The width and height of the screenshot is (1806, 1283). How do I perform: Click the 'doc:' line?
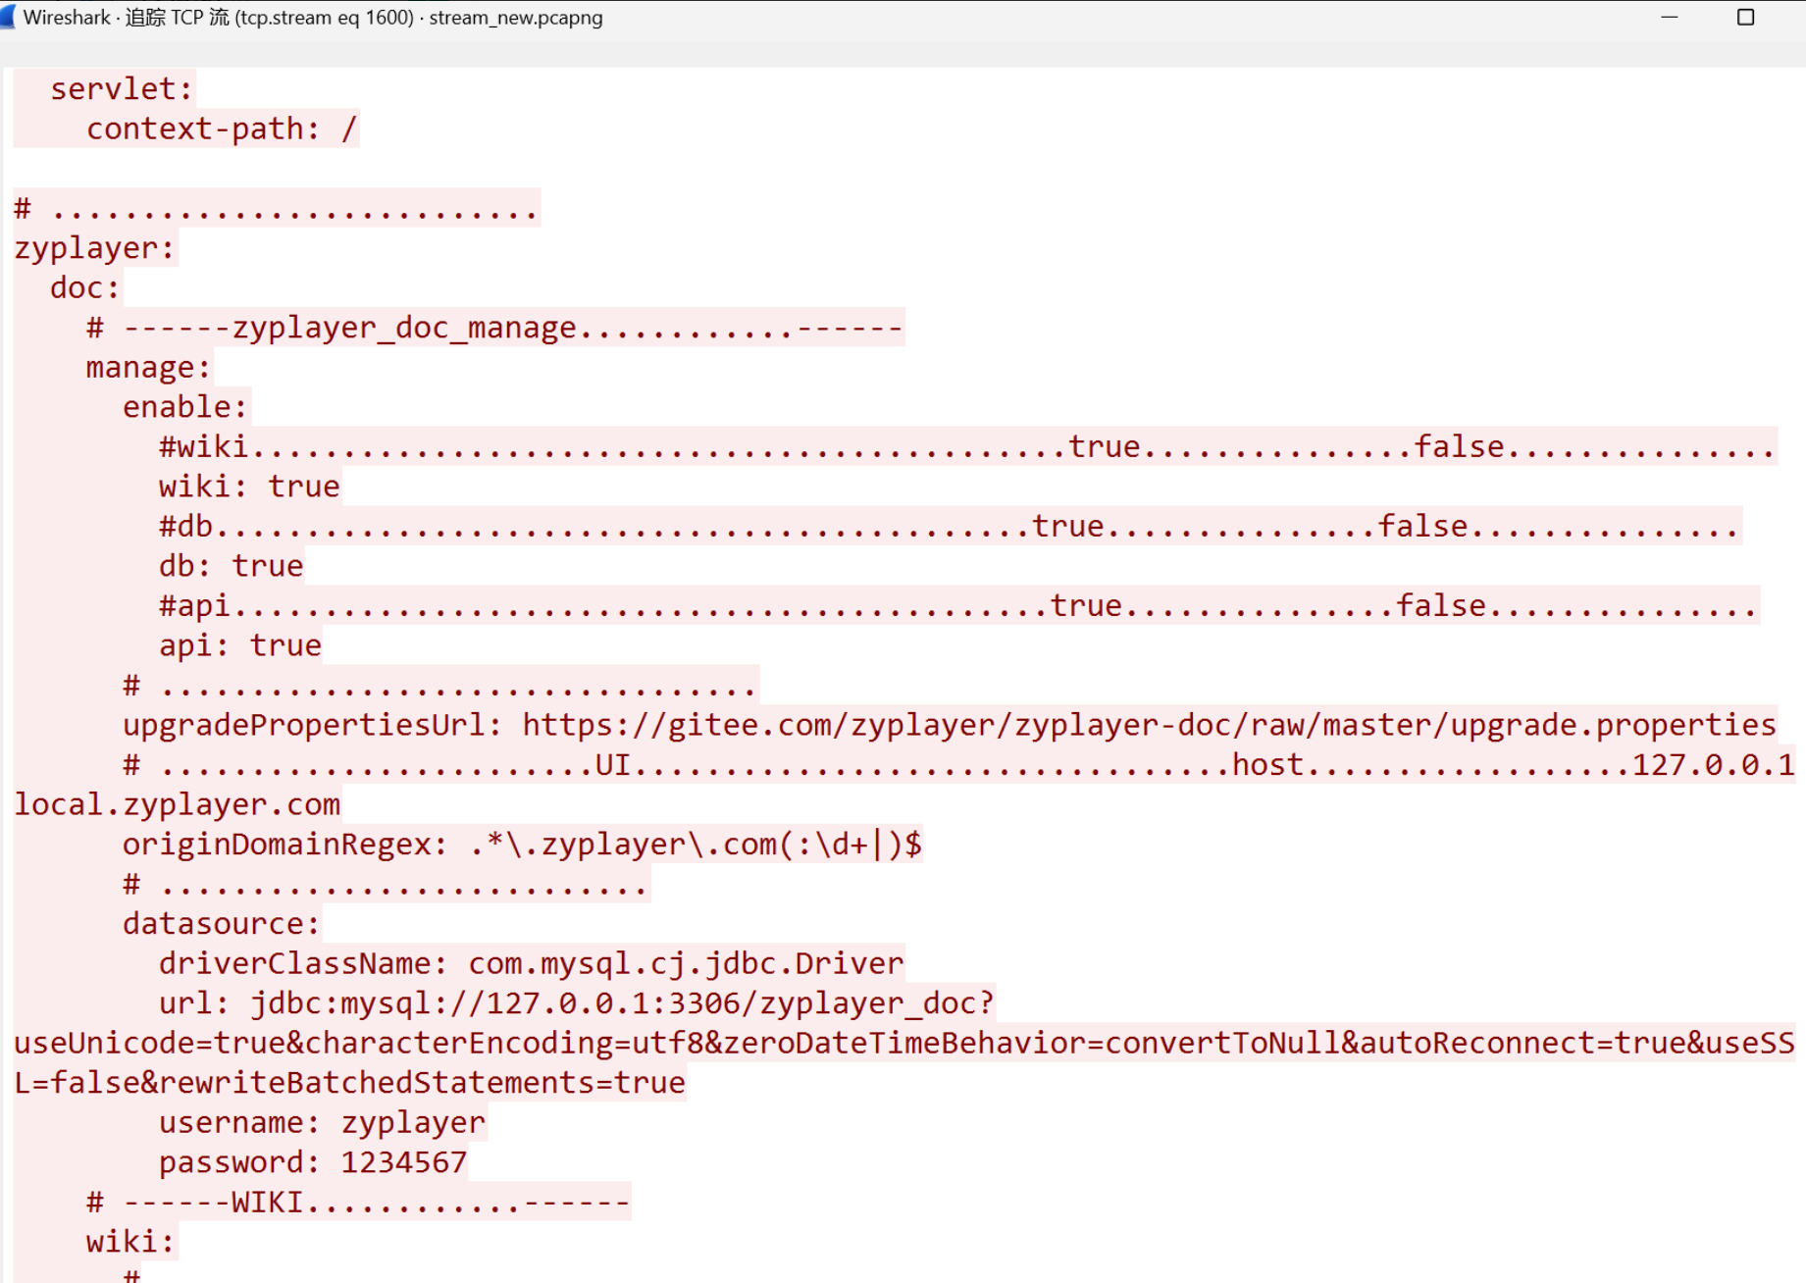pos(85,287)
